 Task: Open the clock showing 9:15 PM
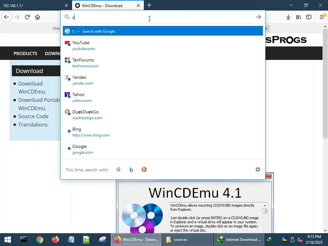pyautogui.click(x=314, y=240)
